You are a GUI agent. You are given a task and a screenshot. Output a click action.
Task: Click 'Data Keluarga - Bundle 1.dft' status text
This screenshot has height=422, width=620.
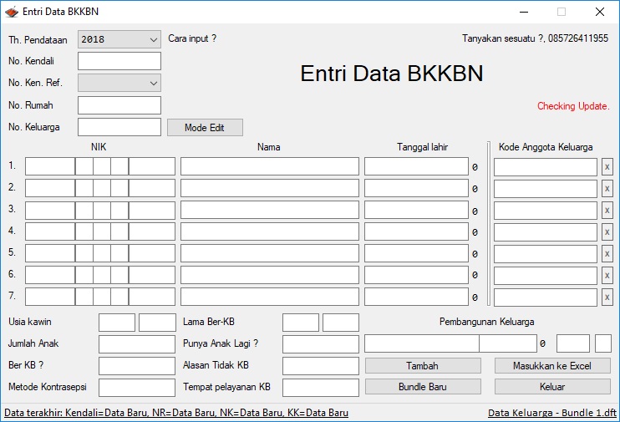[x=552, y=413]
